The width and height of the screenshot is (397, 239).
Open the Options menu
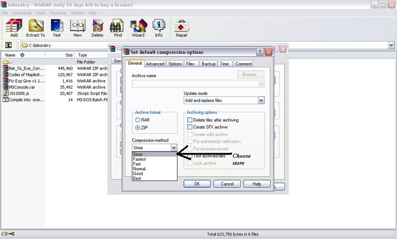click(78, 13)
